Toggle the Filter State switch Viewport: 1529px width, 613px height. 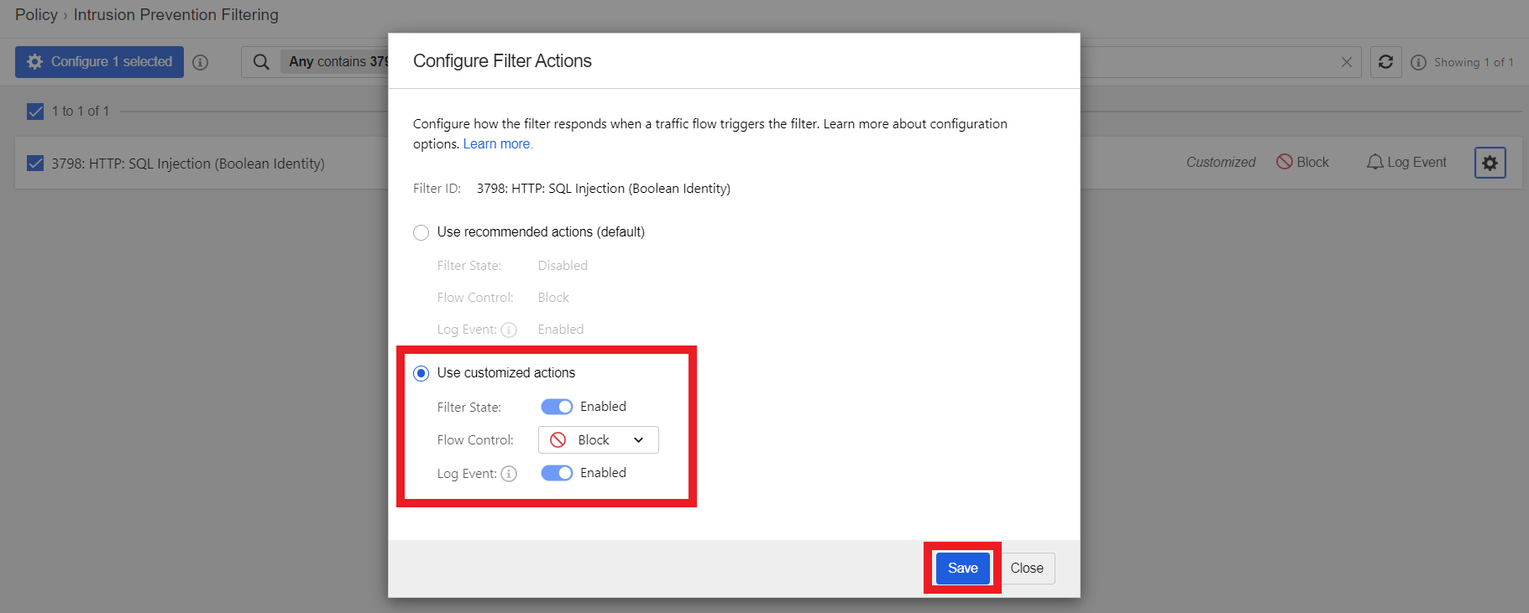(557, 407)
